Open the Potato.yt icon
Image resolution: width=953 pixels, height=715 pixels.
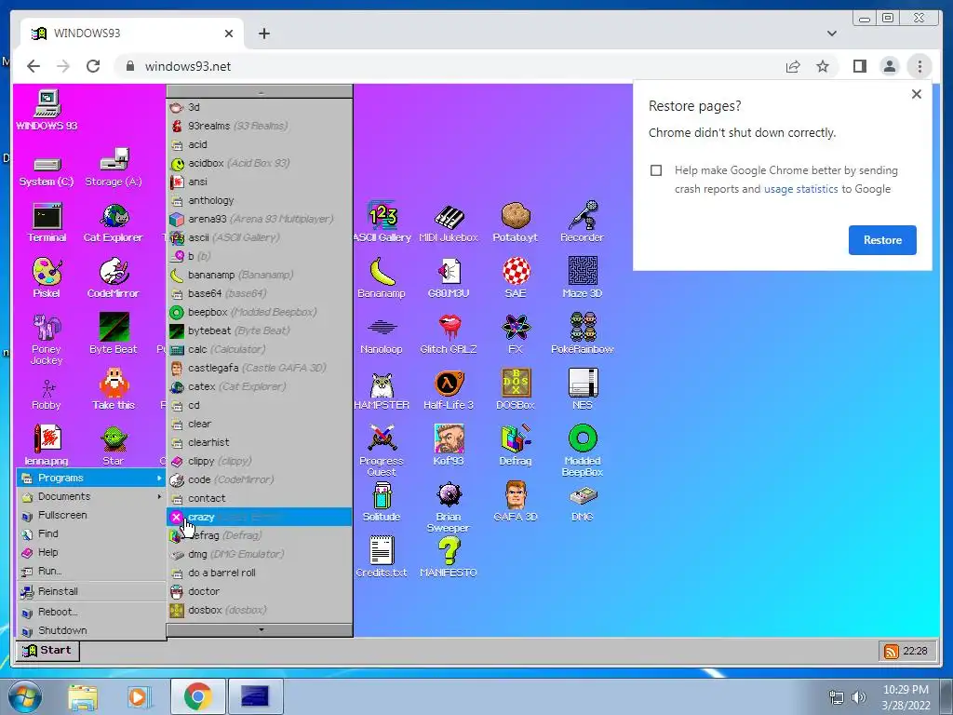tap(516, 223)
